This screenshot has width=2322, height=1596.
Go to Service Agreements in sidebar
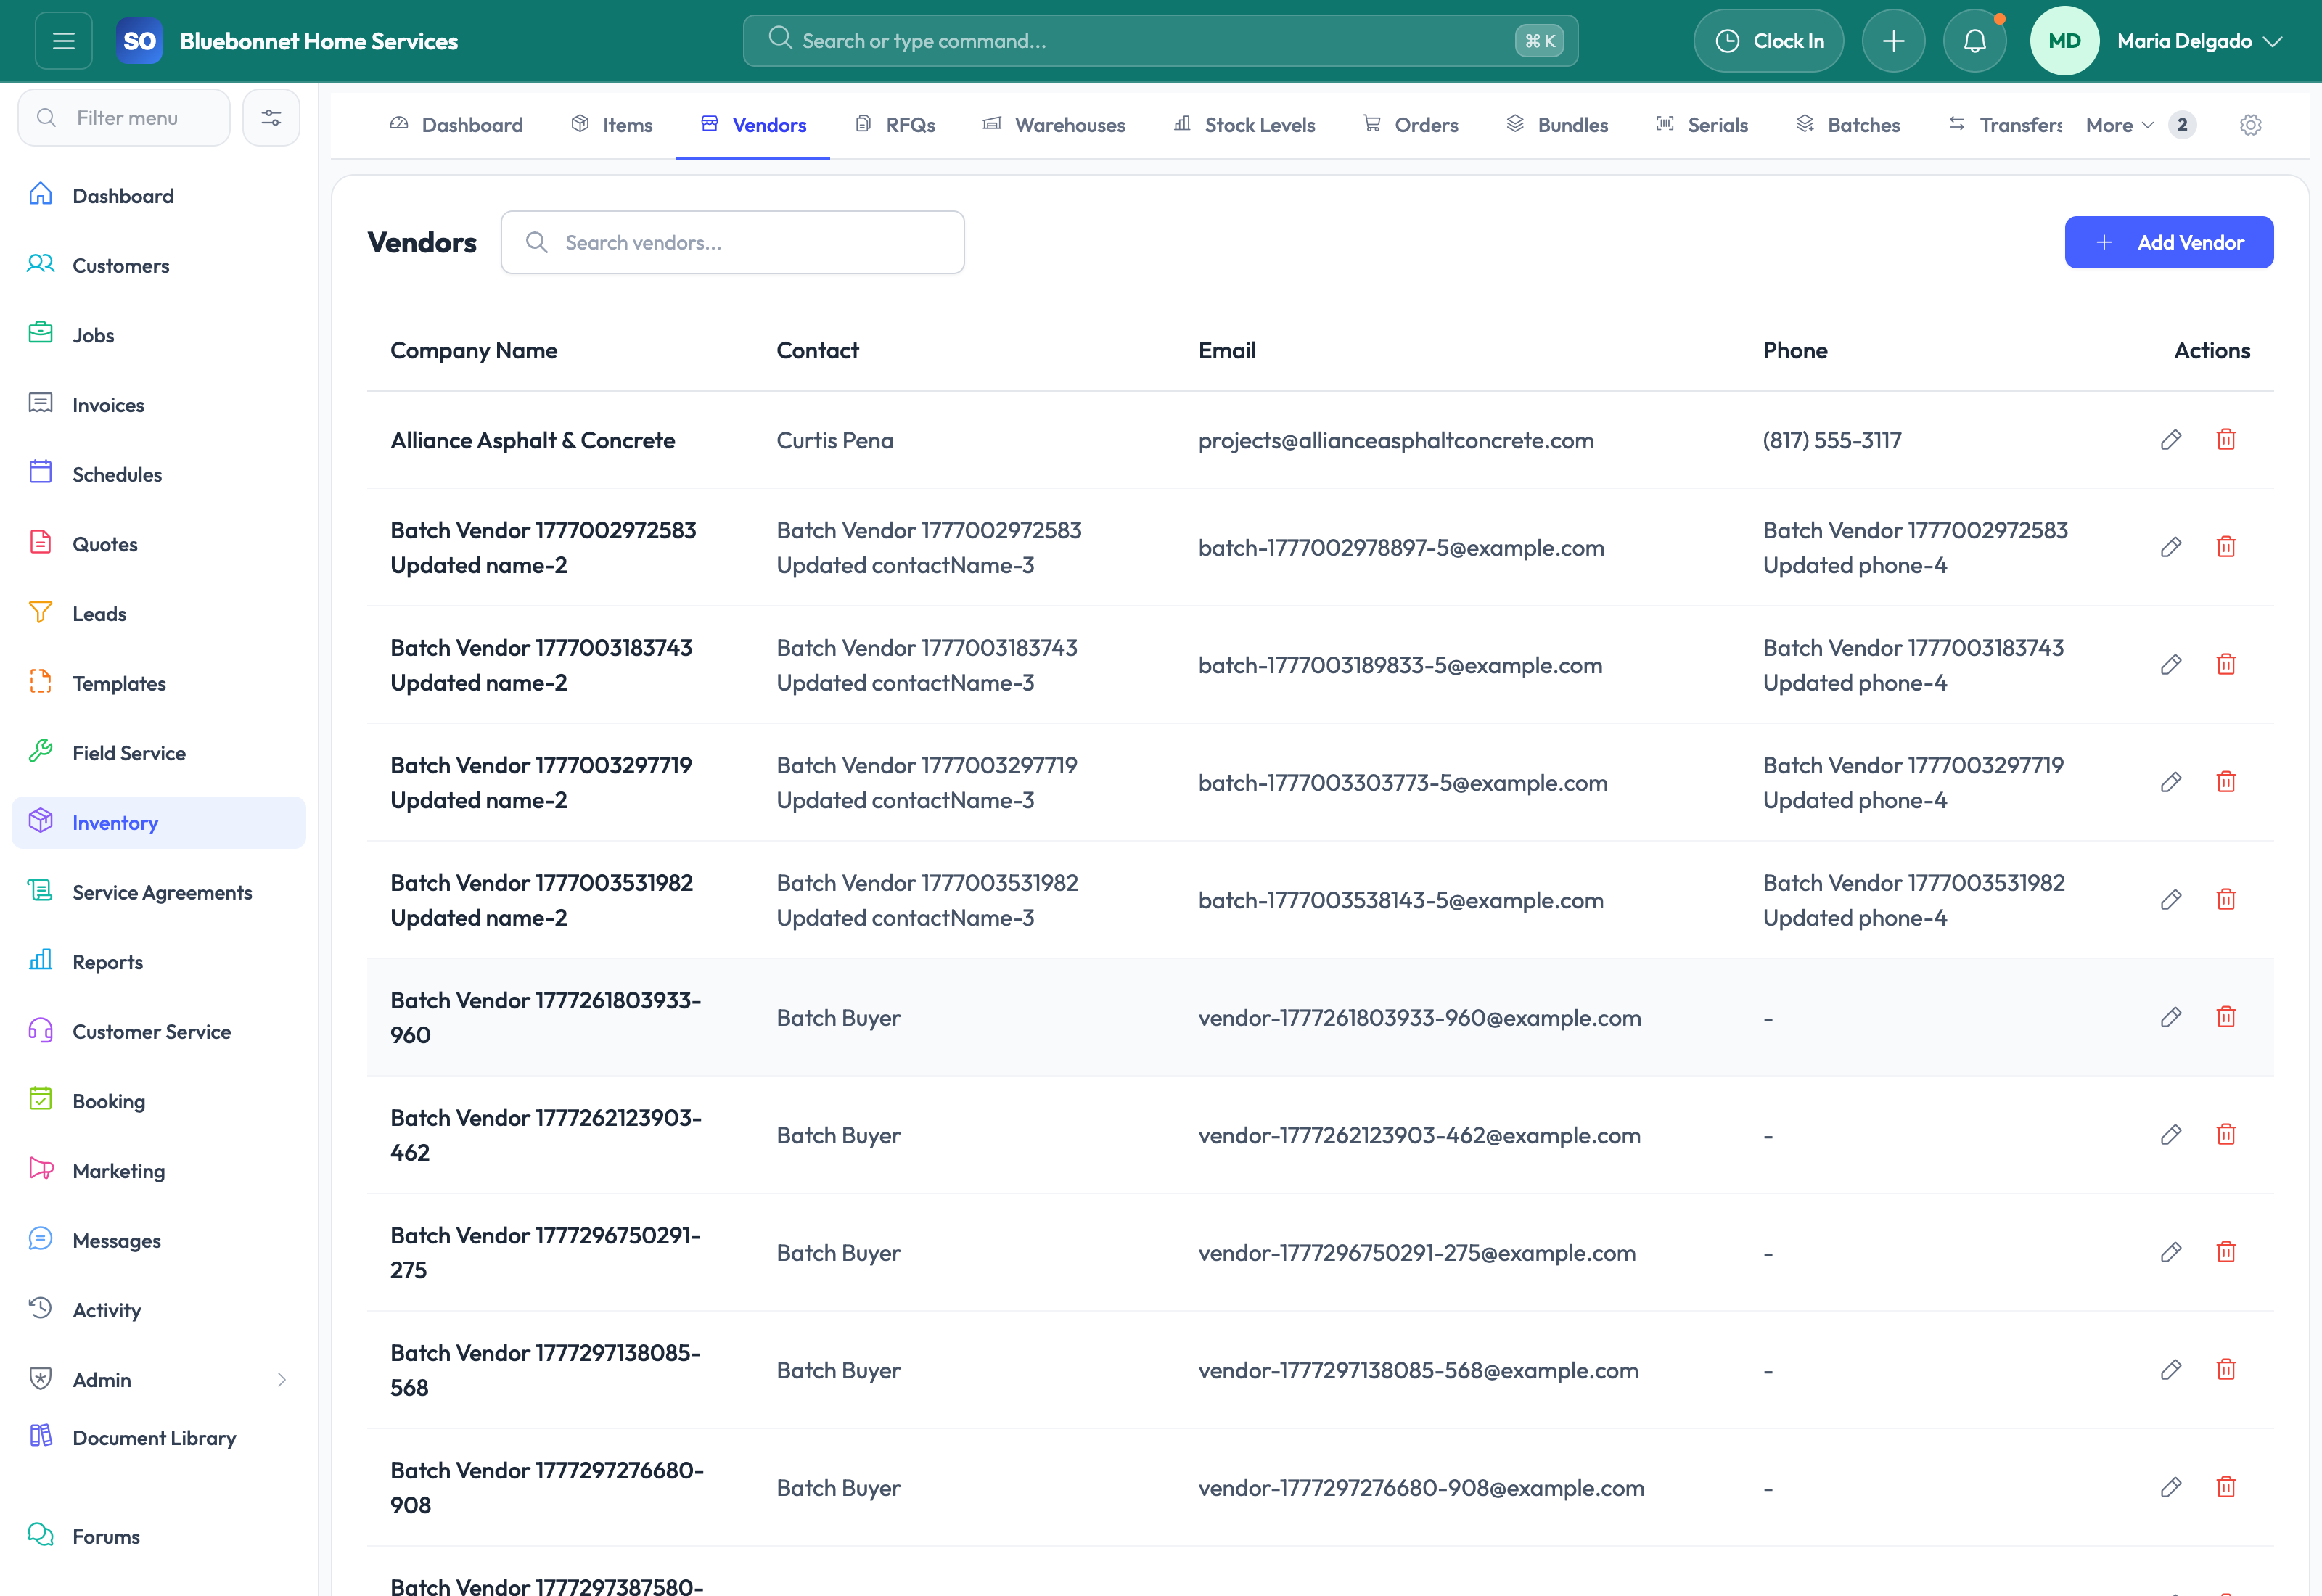click(159, 892)
